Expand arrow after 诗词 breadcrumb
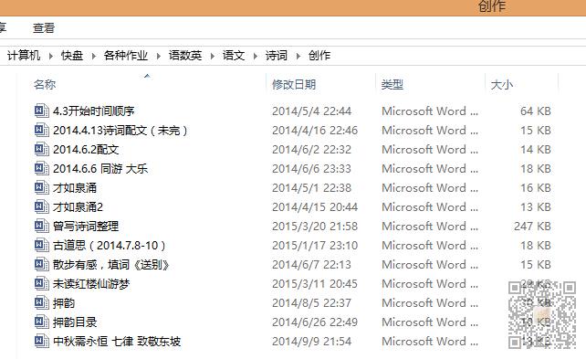This screenshot has width=586, height=359. click(298, 56)
